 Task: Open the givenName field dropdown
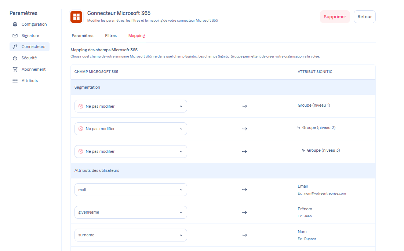(131, 213)
